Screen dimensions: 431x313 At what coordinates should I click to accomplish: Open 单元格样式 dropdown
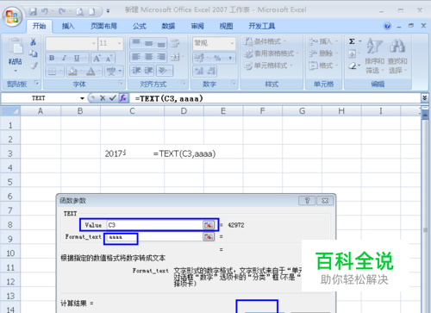click(x=268, y=66)
